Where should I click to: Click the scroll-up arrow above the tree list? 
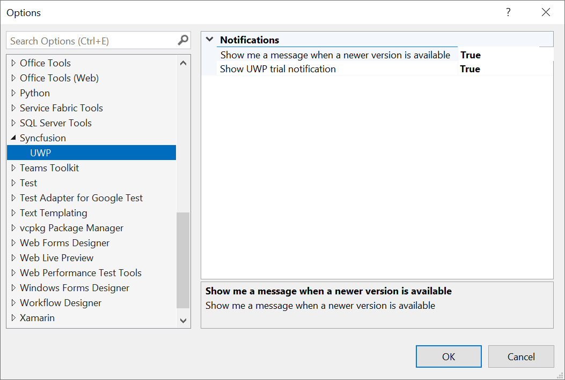(x=183, y=62)
